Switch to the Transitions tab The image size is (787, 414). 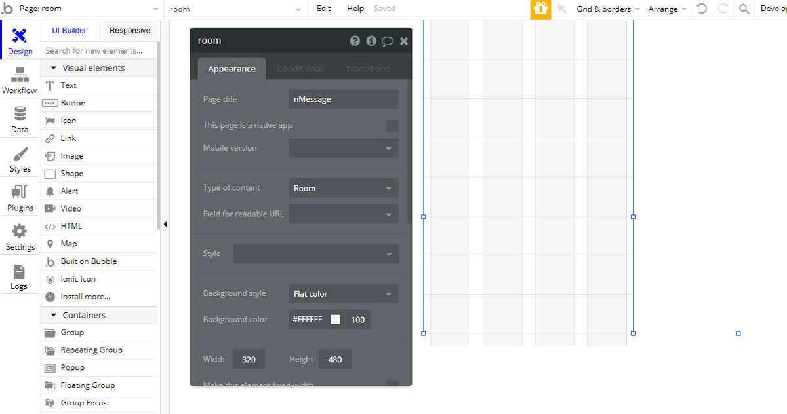tap(367, 69)
